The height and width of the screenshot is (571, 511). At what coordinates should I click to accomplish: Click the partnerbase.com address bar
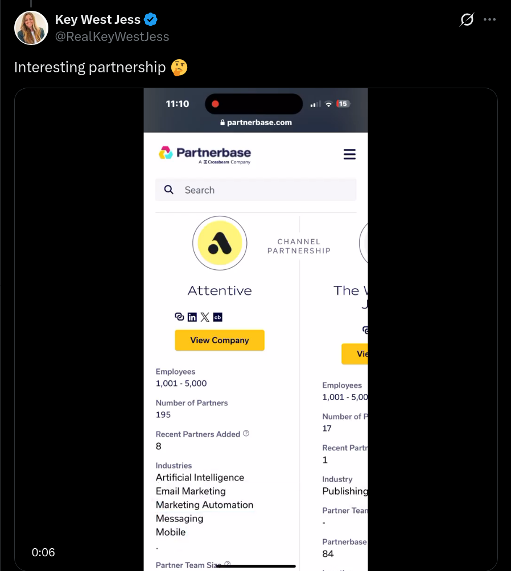(x=256, y=122)
